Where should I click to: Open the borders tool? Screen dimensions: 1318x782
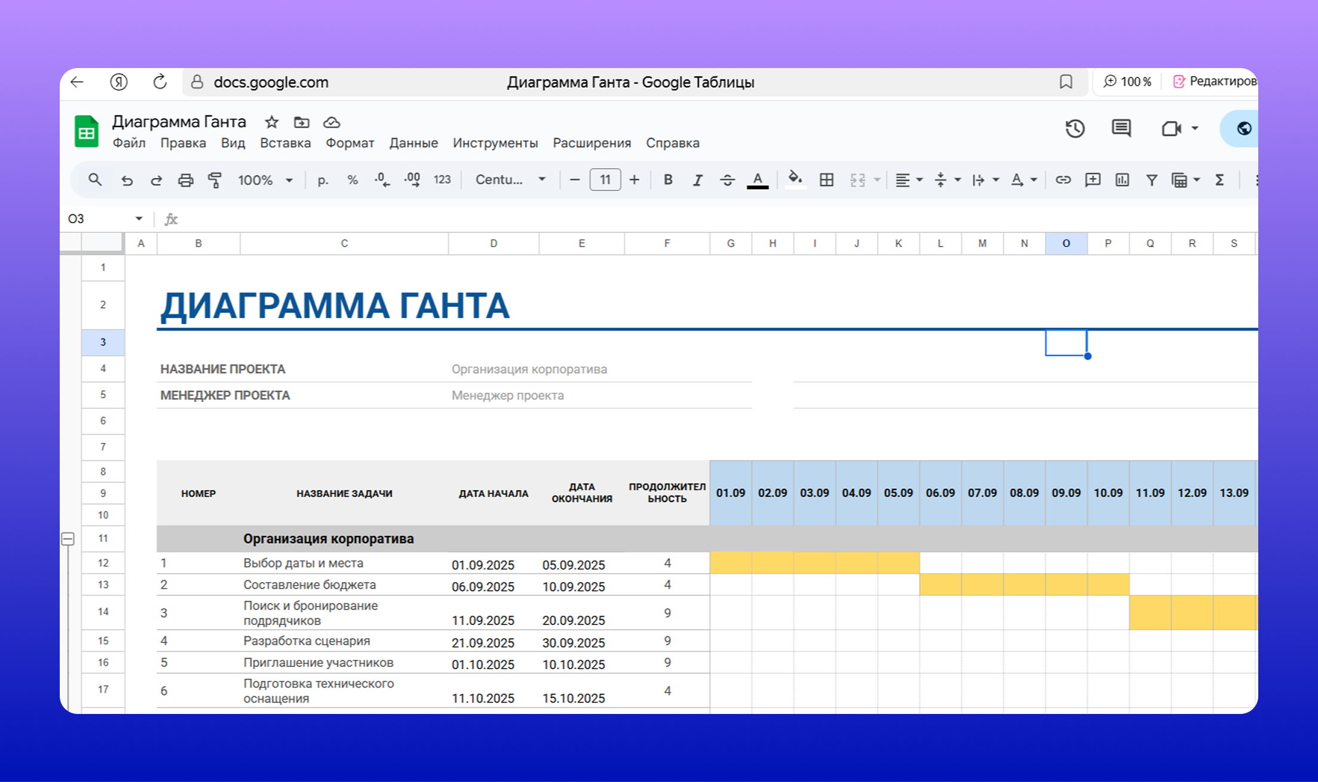(x=826, y=180)
